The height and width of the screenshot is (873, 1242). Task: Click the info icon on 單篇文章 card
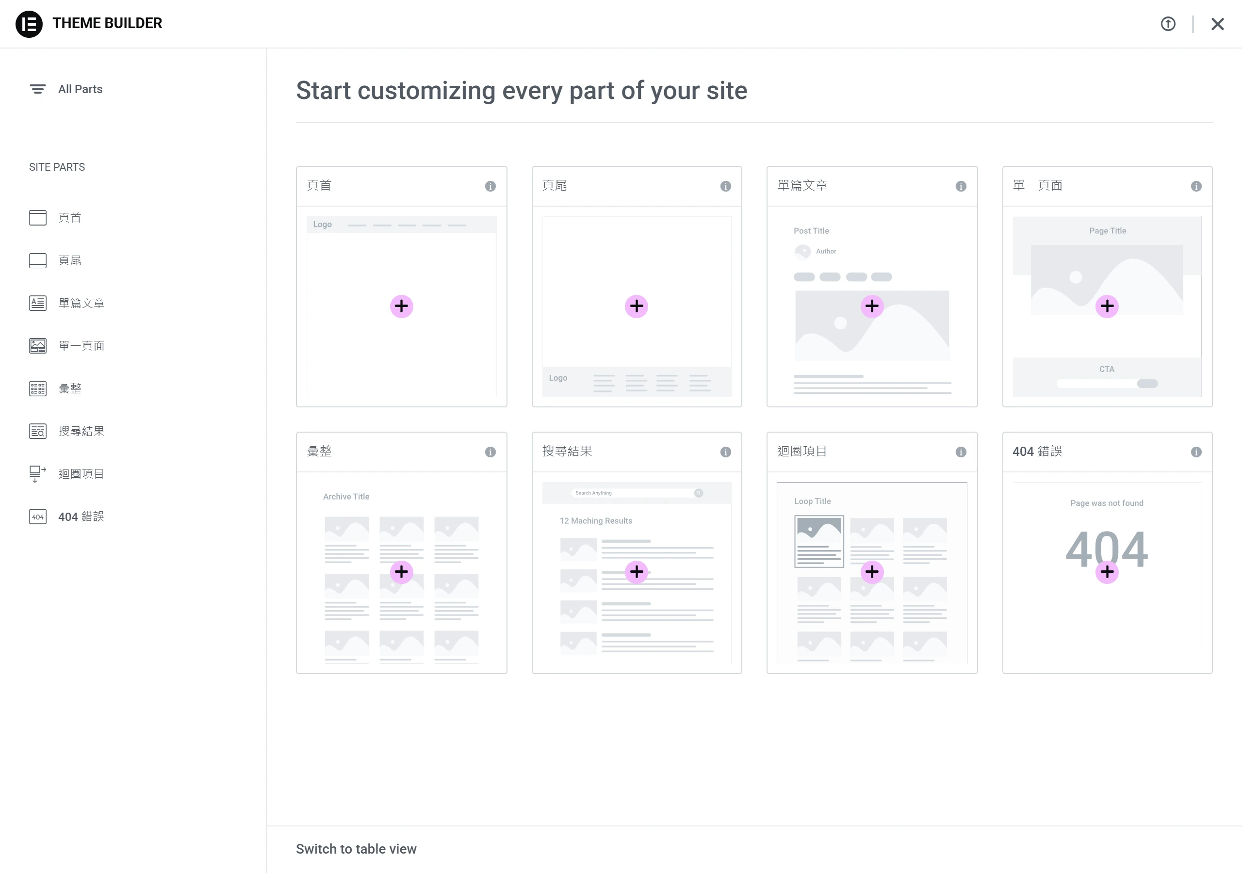[961, 186]
